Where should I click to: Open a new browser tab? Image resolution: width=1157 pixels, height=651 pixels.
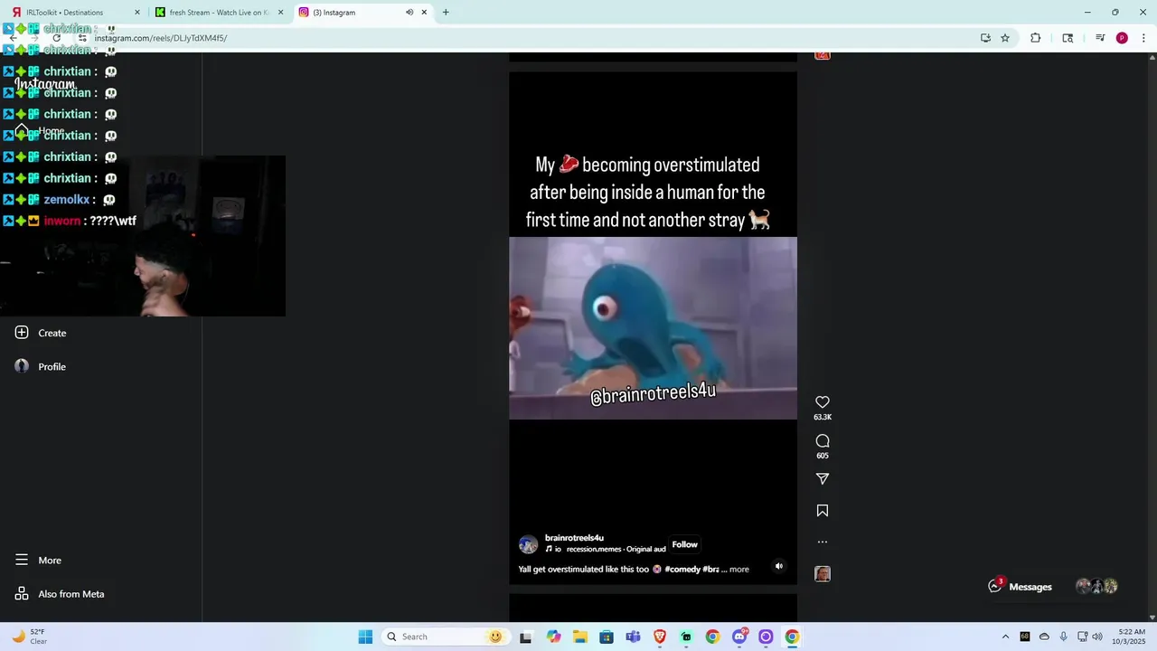446,13
